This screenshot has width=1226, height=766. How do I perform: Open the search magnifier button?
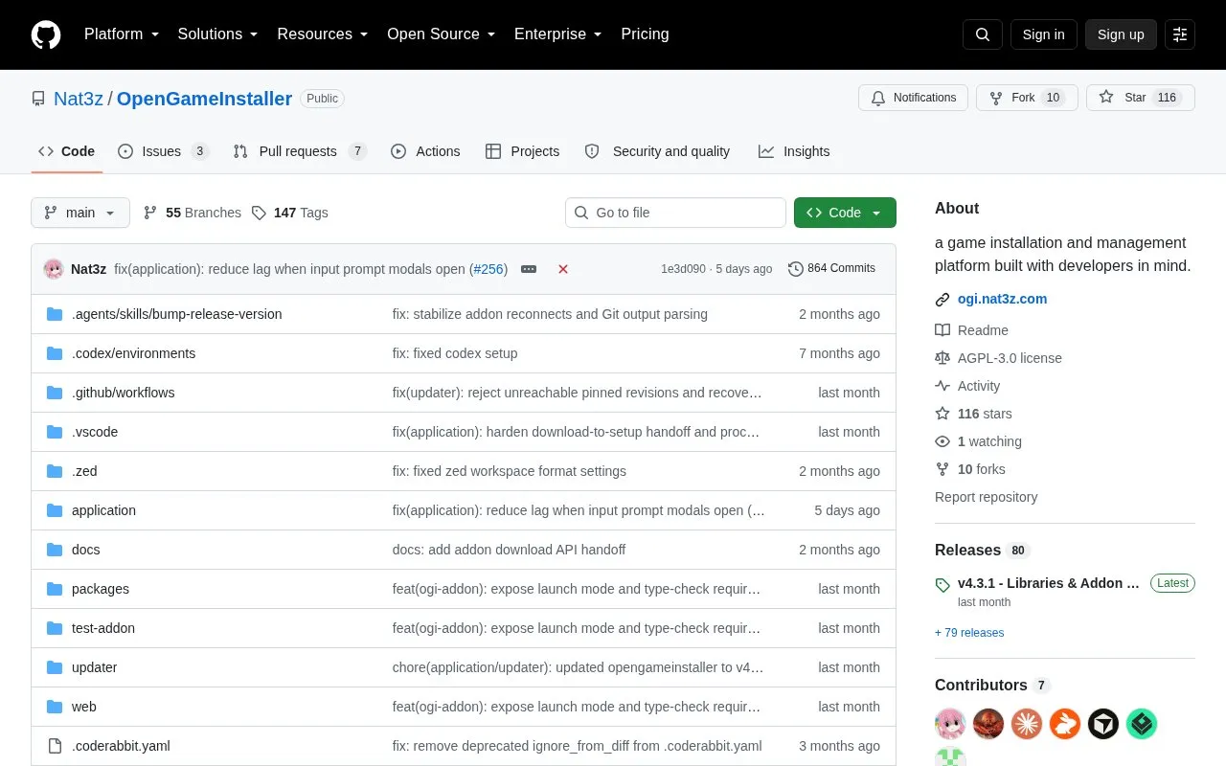[x=983, y=34]
